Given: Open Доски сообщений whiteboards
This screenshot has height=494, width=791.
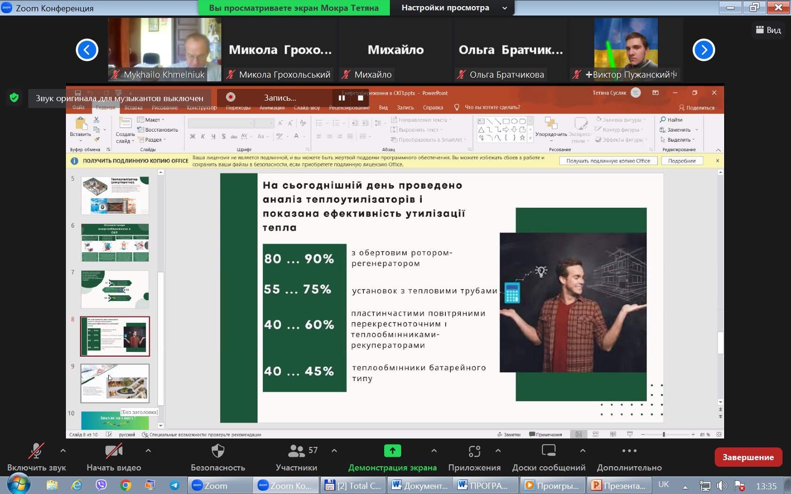Looking at the screenshot, I should tap(549, 457).
